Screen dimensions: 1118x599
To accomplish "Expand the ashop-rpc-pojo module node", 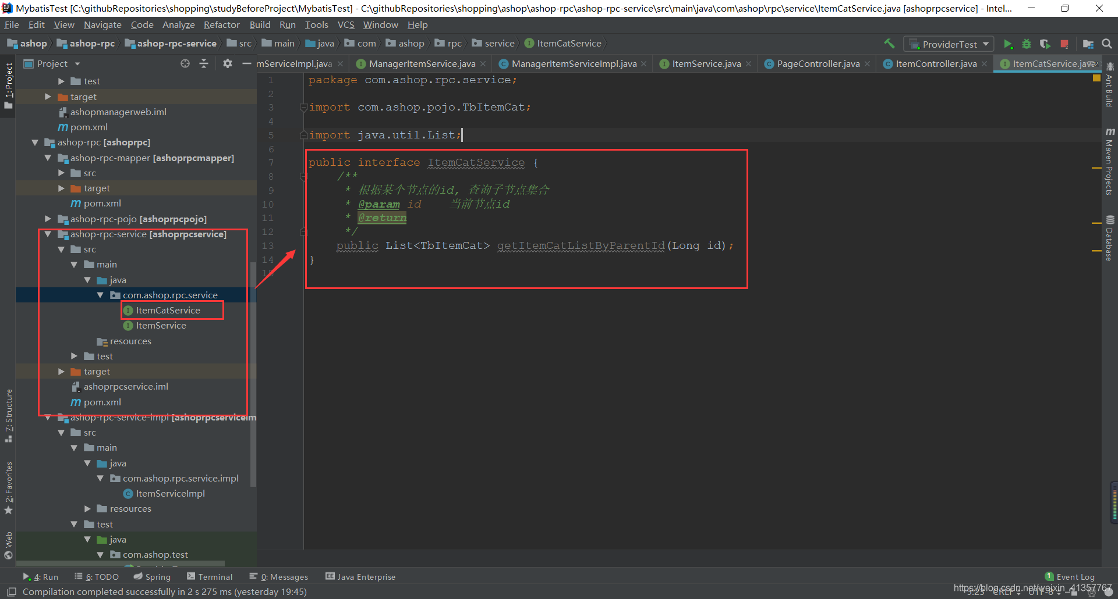I will [x=48, y=219].
